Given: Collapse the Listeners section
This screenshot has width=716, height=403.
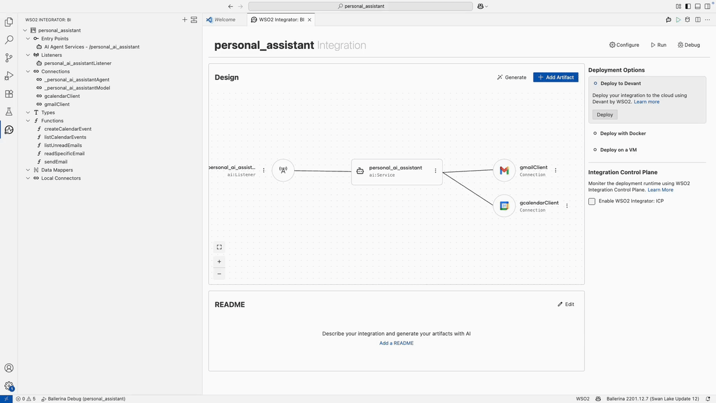Looking at the screenshot, I should (x=28, y=55).
